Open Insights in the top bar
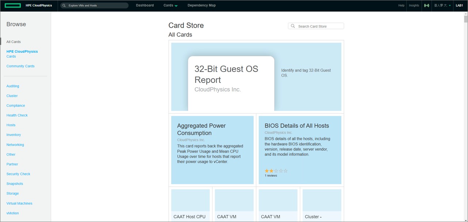Viewport: 468px width, 222px height. pos(414,5)
